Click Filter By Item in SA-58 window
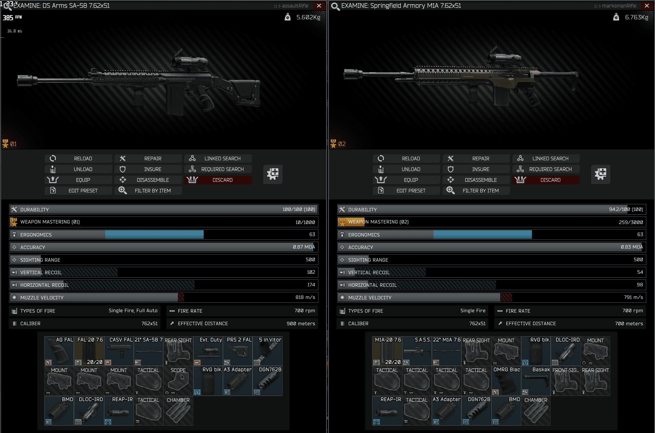The height and width of the screenshot is (433, 655). click(x=148, y=191)
